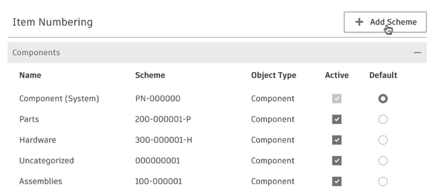The image size is (434, 195).
Task: Select Hardware as default scheme
Action: coord(383,140)
